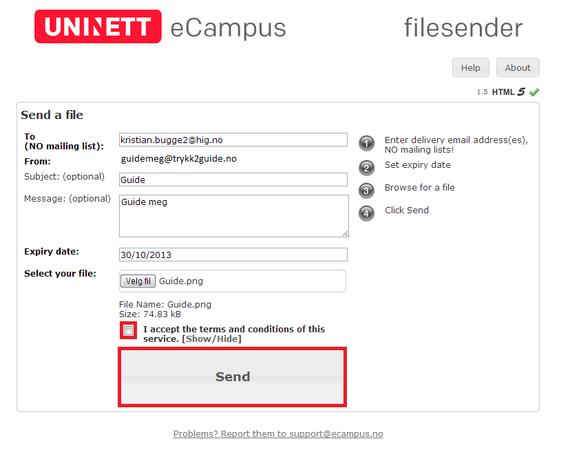Open the Expiry date picker field
This screenshot has width=561, height=452.
point(233,255)
